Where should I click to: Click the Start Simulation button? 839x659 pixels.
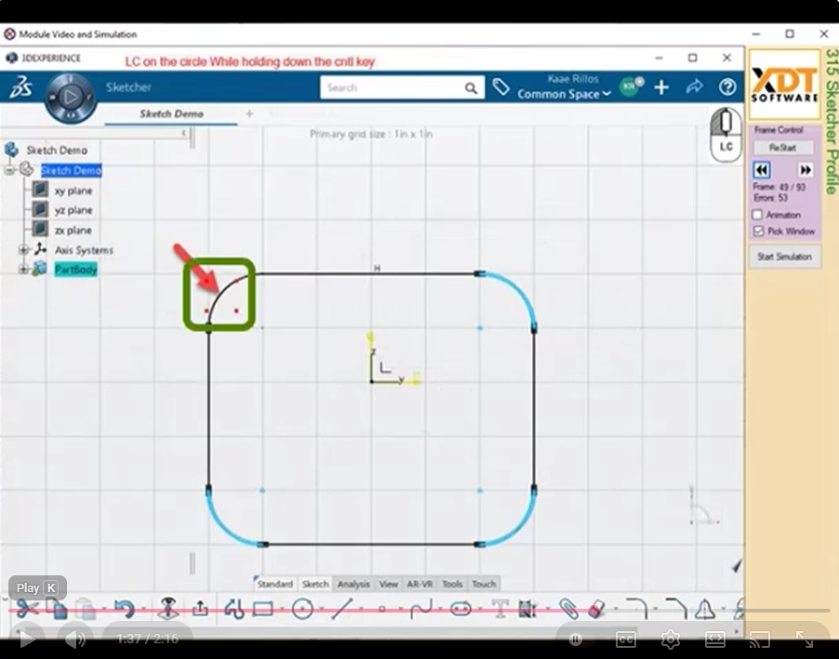coord(784,257)
